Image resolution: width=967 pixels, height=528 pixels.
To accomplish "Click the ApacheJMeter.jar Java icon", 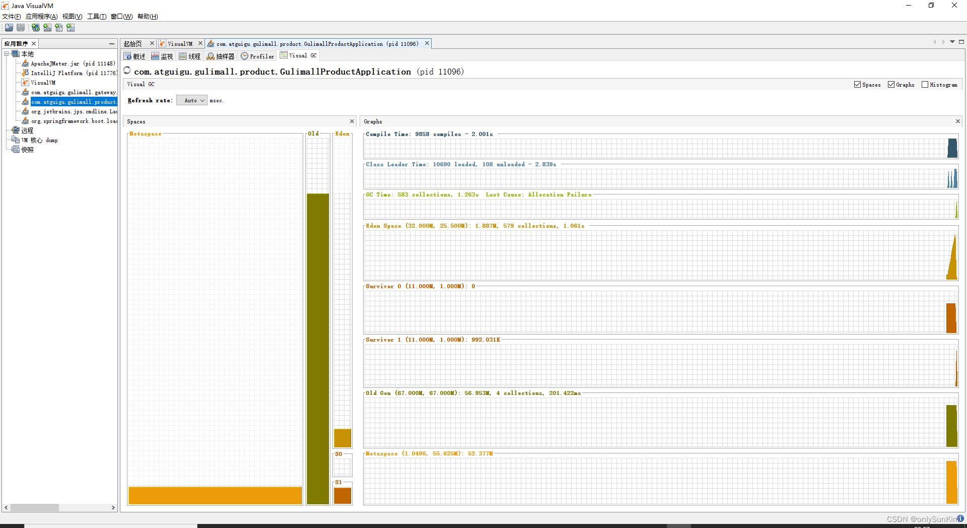I will point(25,63).
